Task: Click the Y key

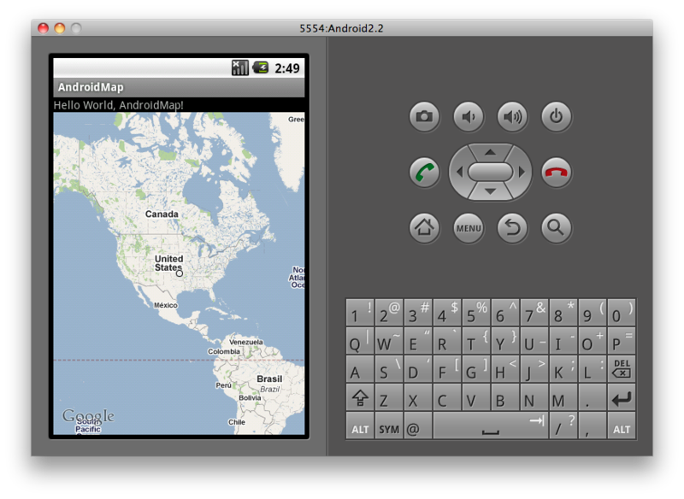Action: pyautogui.click(x=505, y=340)
